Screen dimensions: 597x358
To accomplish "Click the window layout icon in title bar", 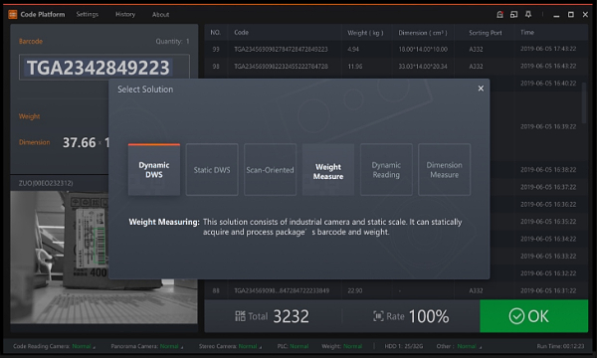I will [x=514, y=15].
